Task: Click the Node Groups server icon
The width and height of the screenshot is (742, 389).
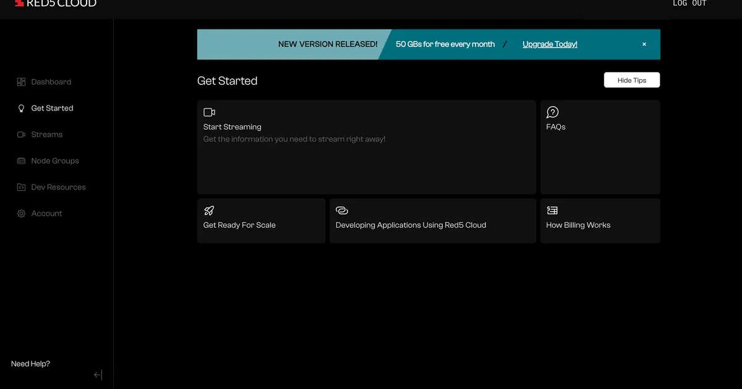Action: [x=21, y=161]
